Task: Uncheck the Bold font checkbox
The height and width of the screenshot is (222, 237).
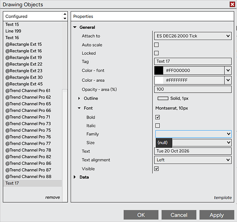Action: coord(158,117)
